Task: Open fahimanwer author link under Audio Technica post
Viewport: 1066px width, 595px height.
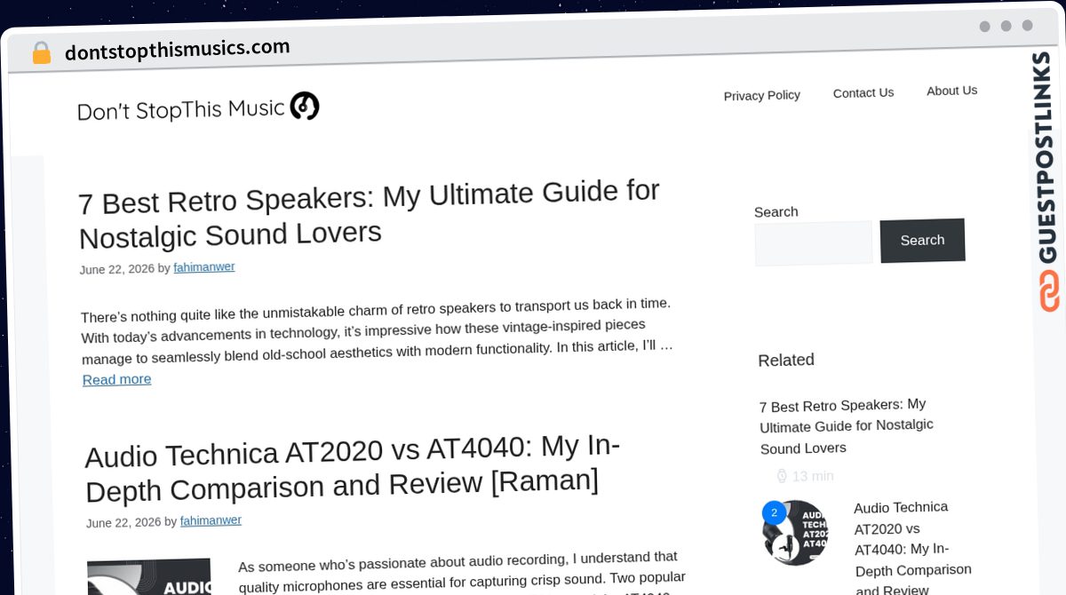Action: pyautogui.click(x=211, y=521)
